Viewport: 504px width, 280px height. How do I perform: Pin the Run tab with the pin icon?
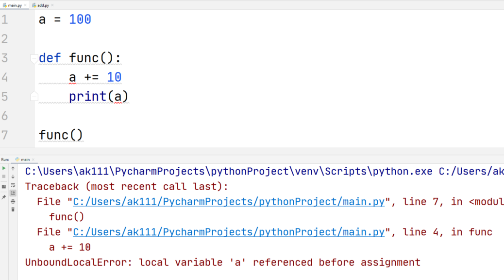[4, 197]
